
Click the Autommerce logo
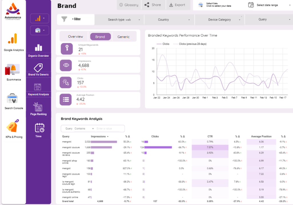tap(13, 11)
